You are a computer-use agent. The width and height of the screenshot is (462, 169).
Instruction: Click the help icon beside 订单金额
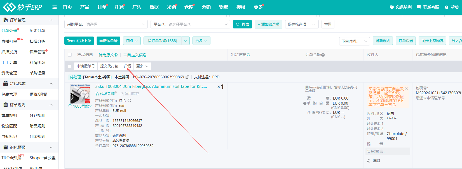tap(323, 55)
